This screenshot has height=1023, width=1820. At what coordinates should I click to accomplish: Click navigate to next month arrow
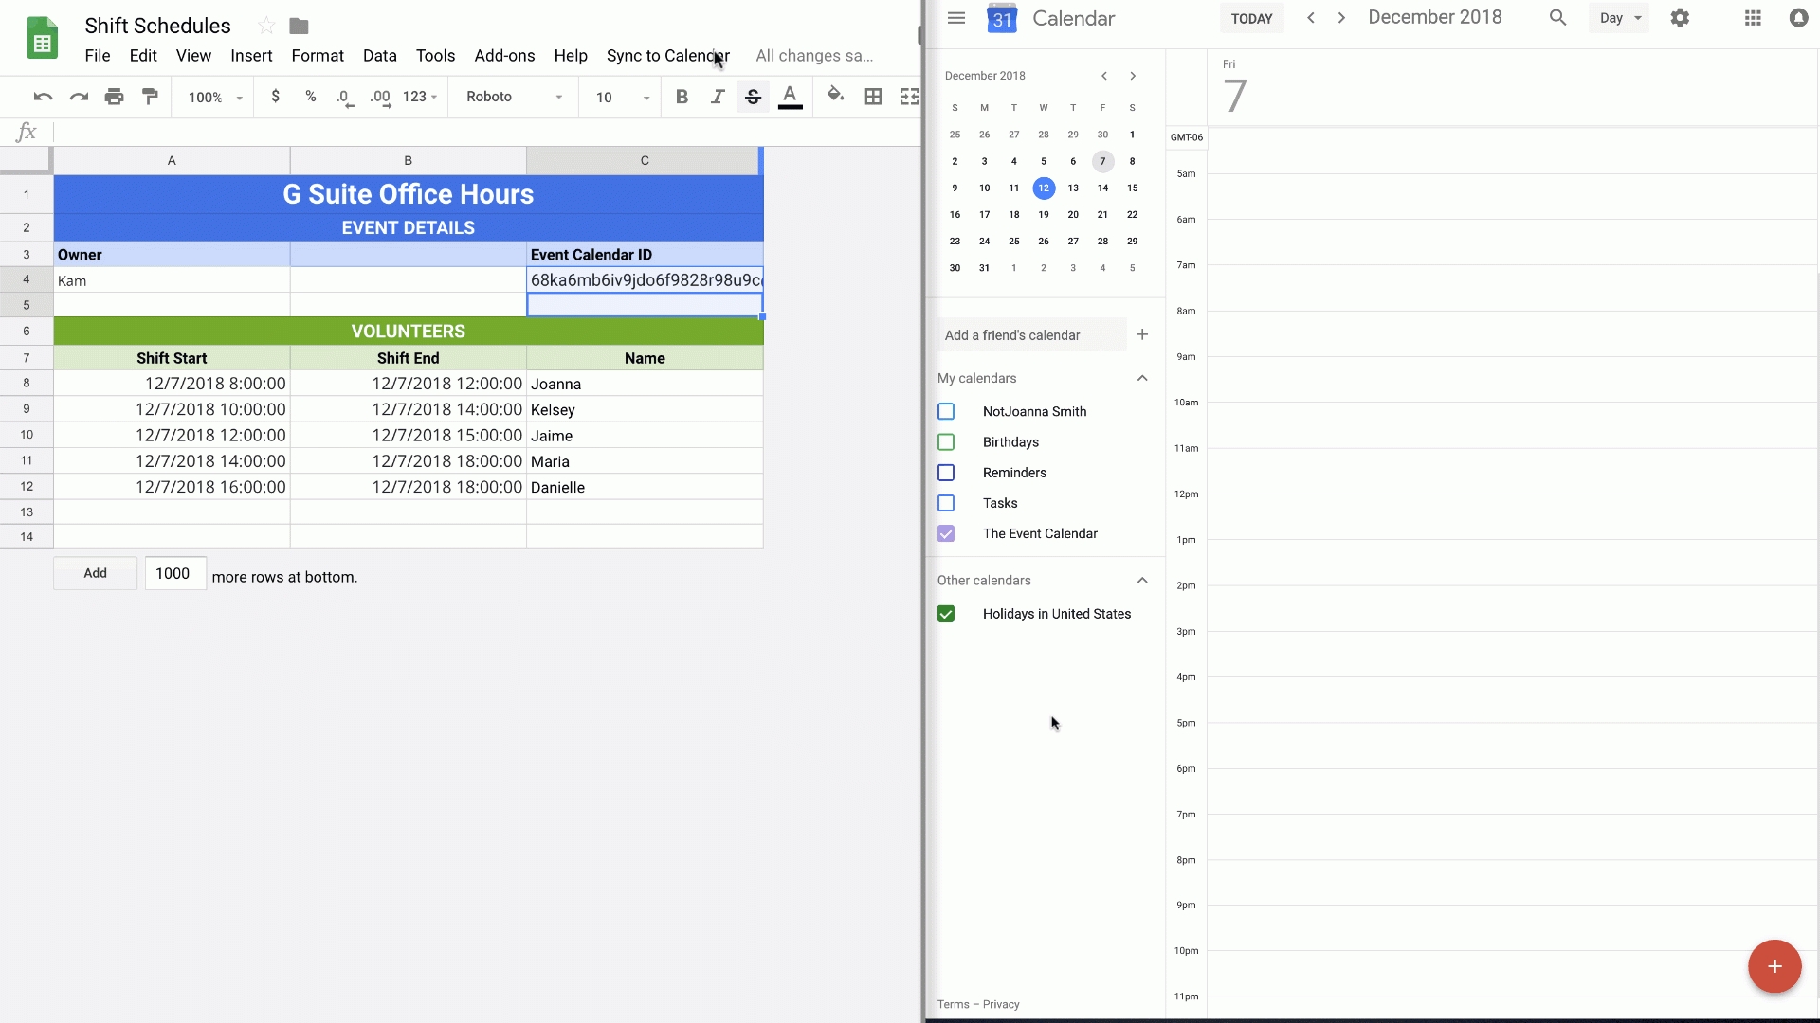pos(1134,75)
